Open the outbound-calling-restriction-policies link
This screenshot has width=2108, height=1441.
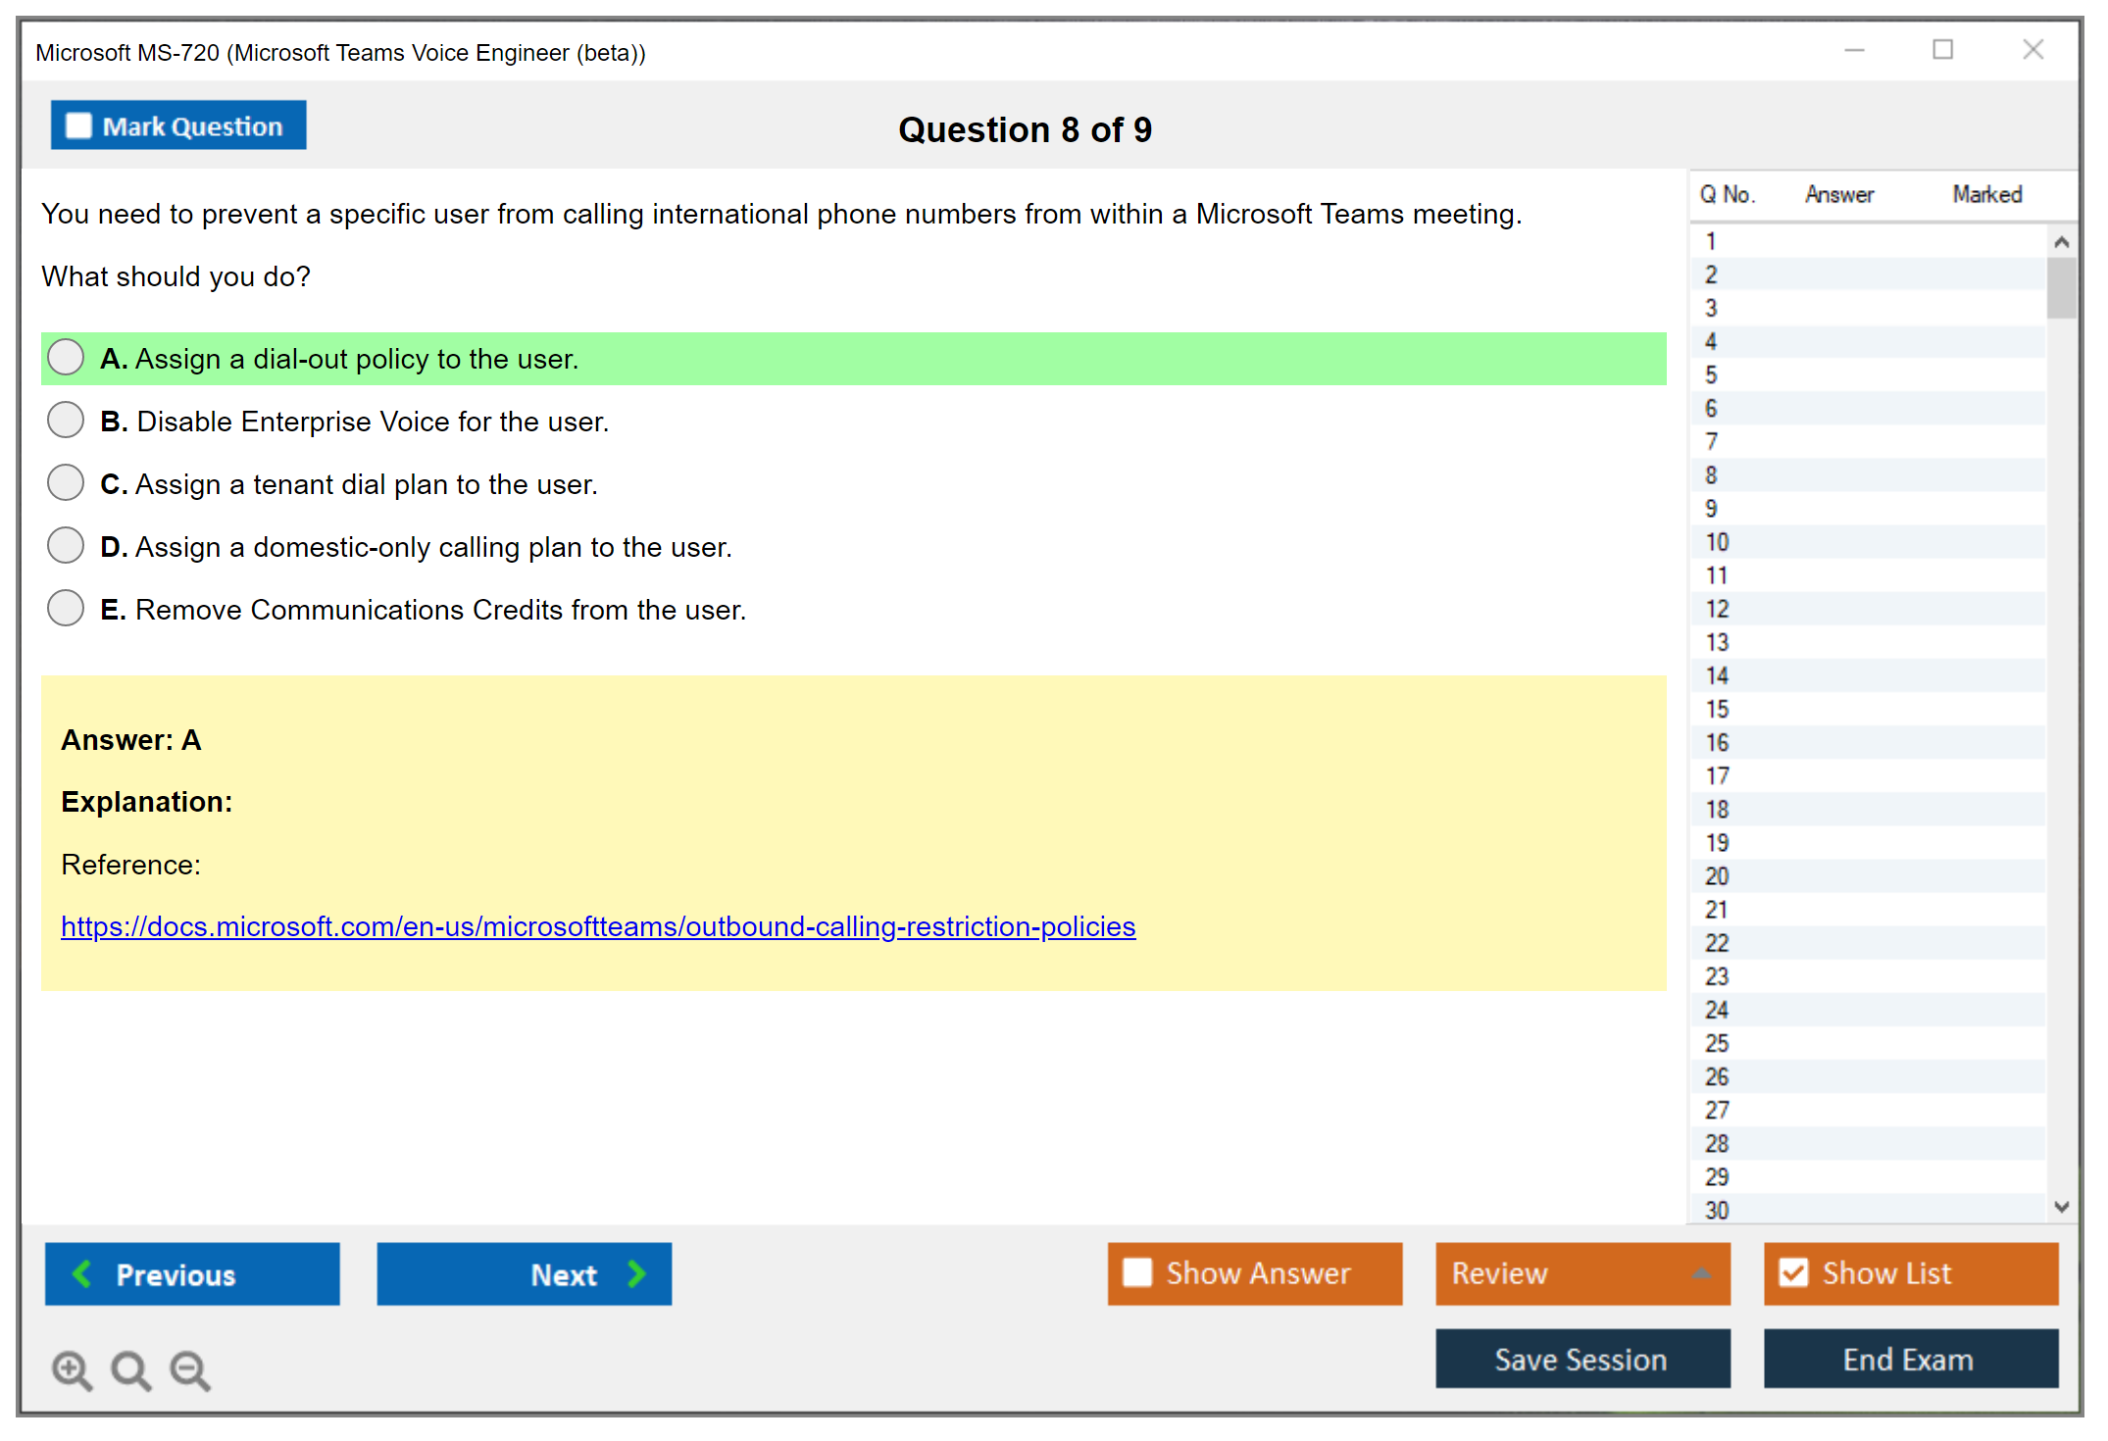(x=598, y=926)
